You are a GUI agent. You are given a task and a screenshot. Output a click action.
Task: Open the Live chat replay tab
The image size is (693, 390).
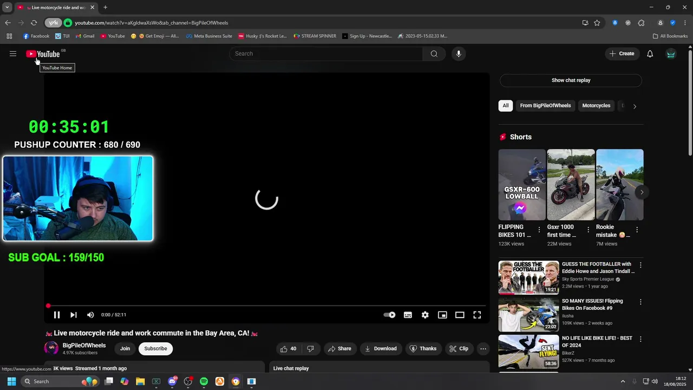(x=291, y=368)
